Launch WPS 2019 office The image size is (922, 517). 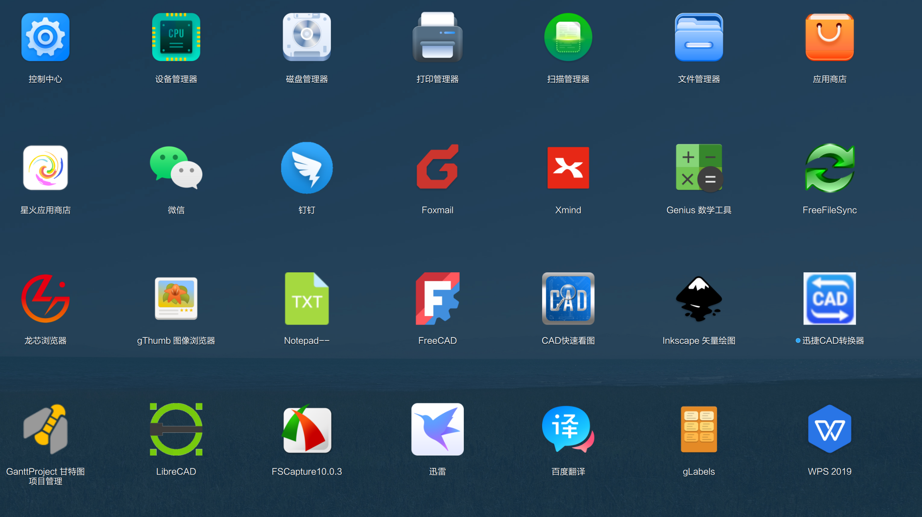[x=830, y=429]
